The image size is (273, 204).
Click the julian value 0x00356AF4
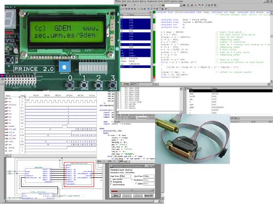217,107
